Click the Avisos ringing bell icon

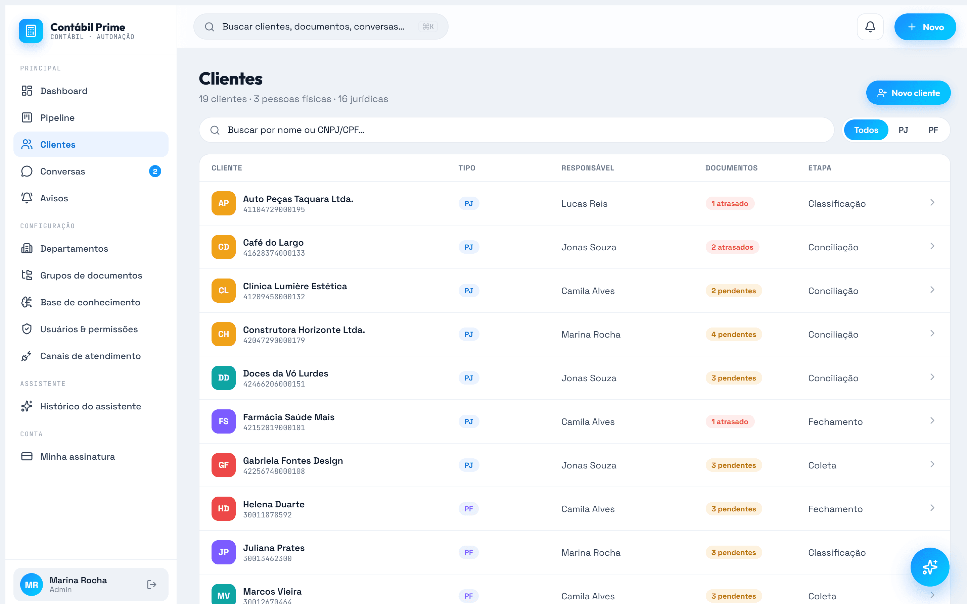pos(27,198)
